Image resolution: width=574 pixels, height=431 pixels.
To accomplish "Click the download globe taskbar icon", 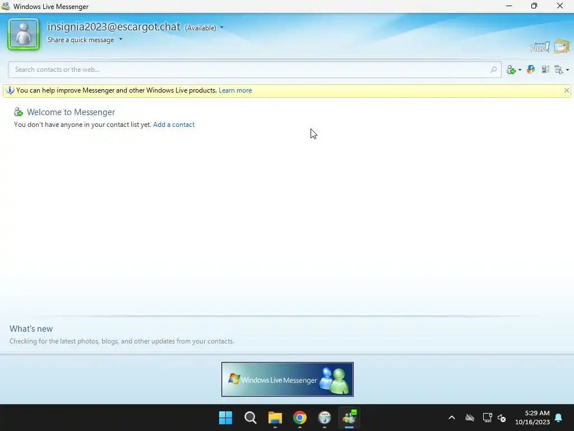I will click(325, 418).
